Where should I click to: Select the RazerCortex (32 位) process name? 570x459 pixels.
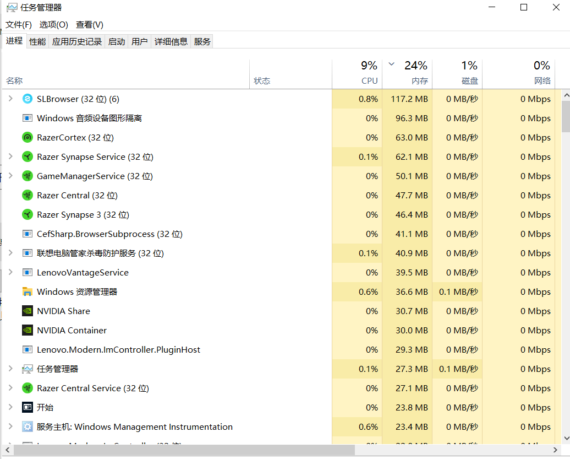75,138
